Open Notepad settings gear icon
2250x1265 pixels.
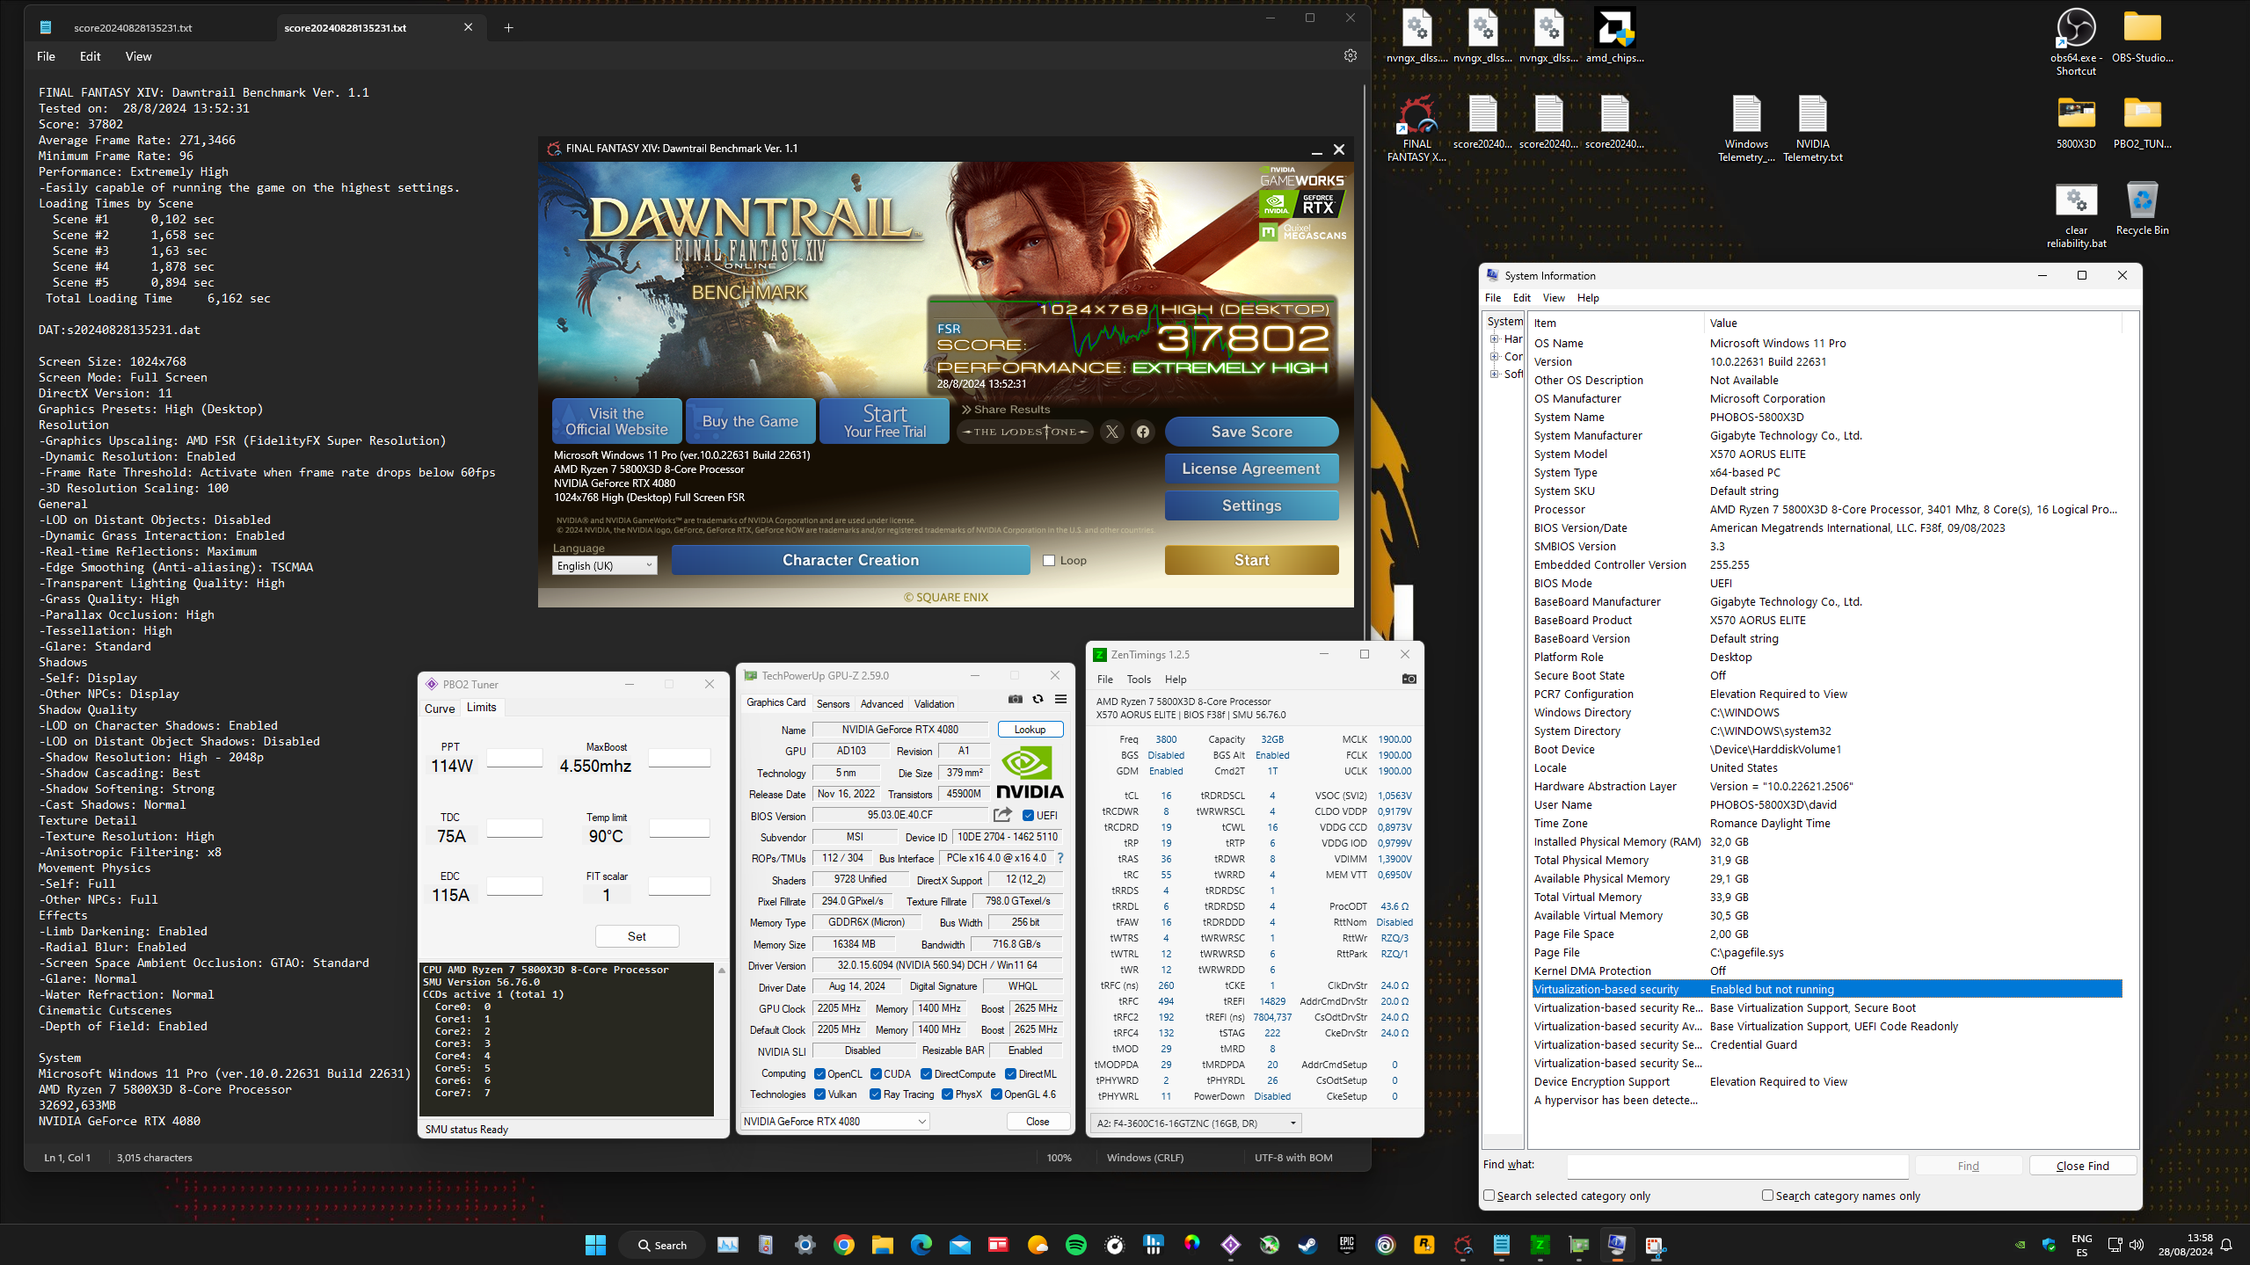click(1351, 56)
